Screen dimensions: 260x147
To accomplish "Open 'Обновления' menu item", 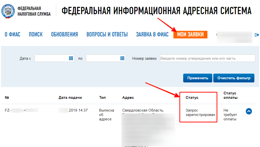I will tap(64, 35).
